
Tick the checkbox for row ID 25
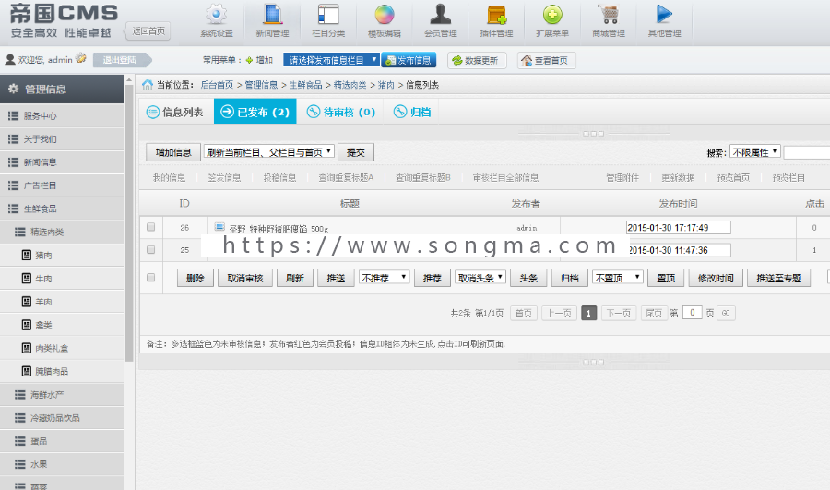(151, 249)
